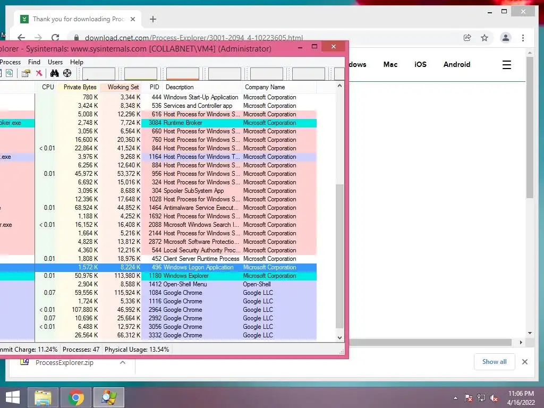
Task: Open the Help menu
Action: tap(76, 62)
